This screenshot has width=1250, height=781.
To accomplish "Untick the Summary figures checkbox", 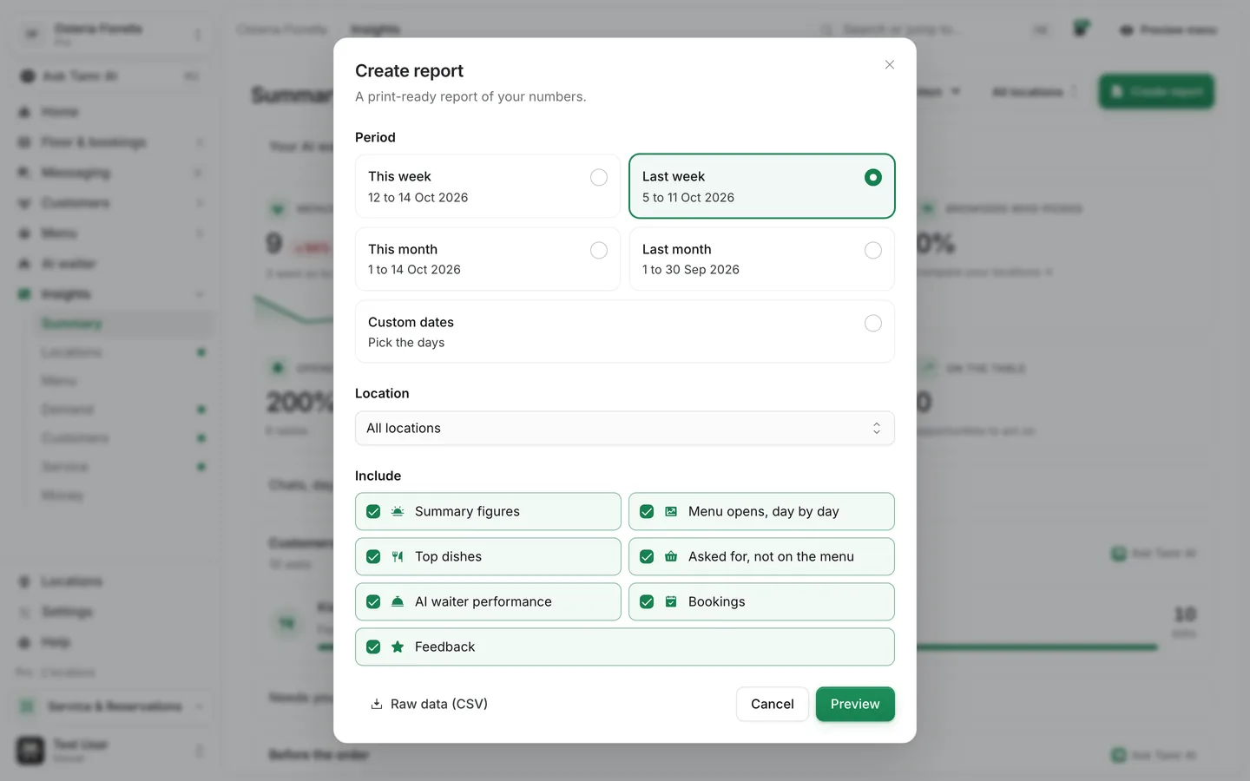I will click(x=373, y=511).
